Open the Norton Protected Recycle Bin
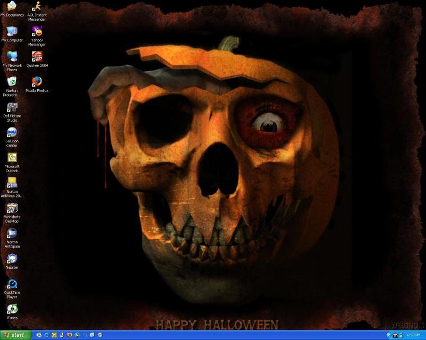 pyautogui.click(x=12, y=82)
